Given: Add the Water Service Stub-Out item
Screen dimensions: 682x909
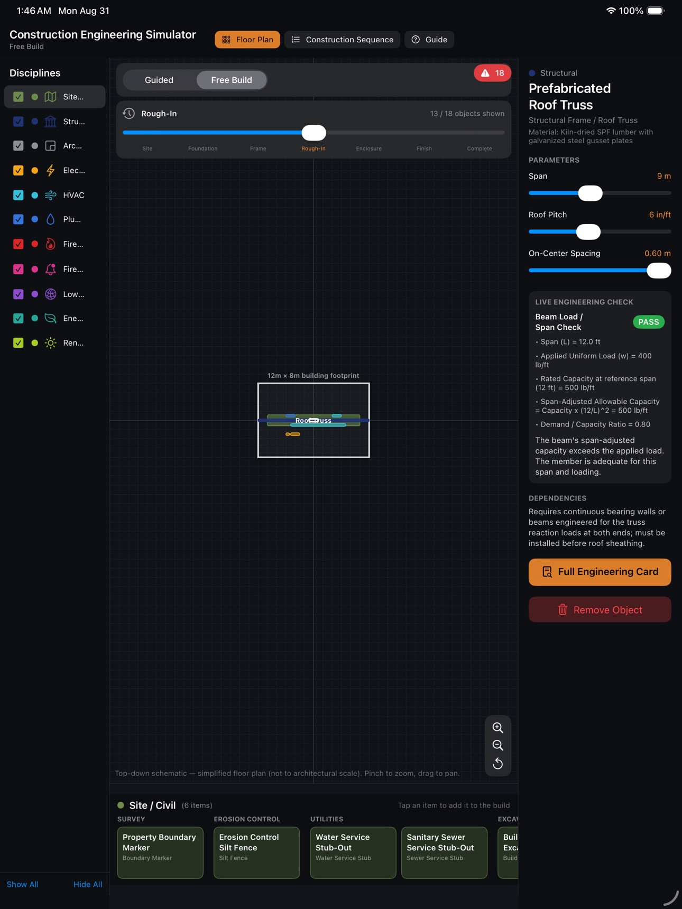Looking at the screenshot, I should click(353, 852).
